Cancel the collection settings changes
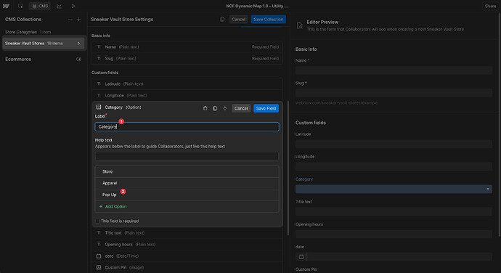 click(x=238, y=19)
